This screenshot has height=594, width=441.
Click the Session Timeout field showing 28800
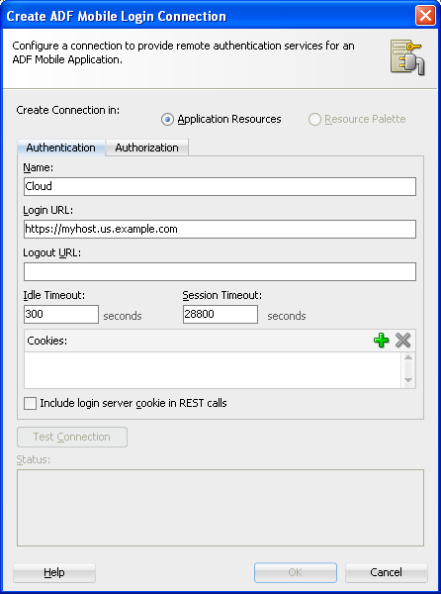coord(220,314)
